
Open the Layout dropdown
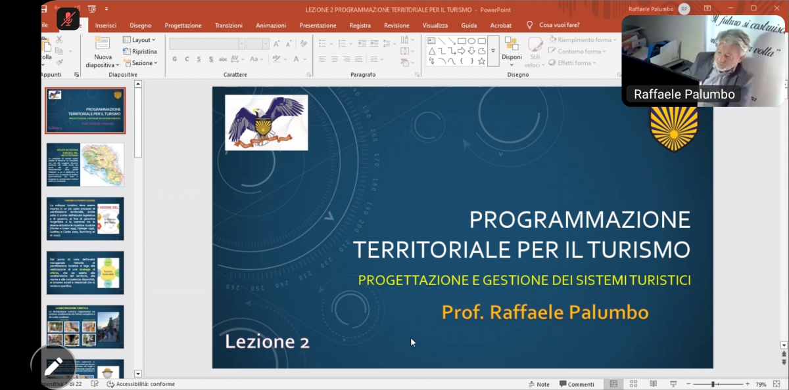click(139, 40)
